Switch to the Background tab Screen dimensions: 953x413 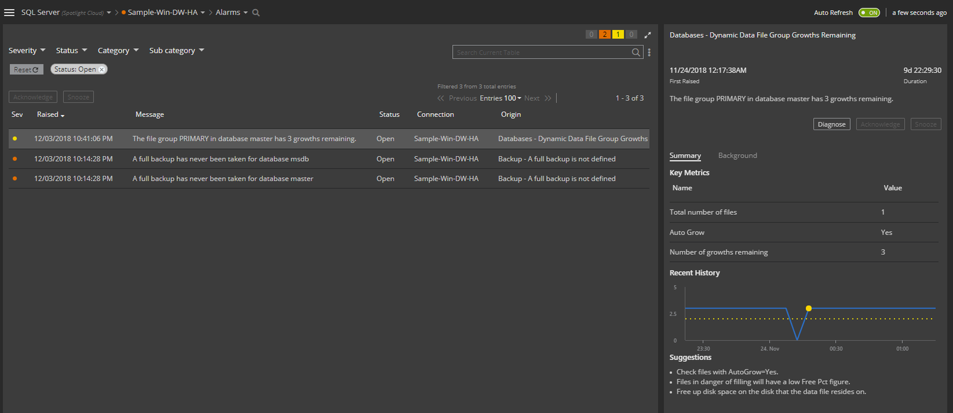pyautogui.click(x=737, y=155)
